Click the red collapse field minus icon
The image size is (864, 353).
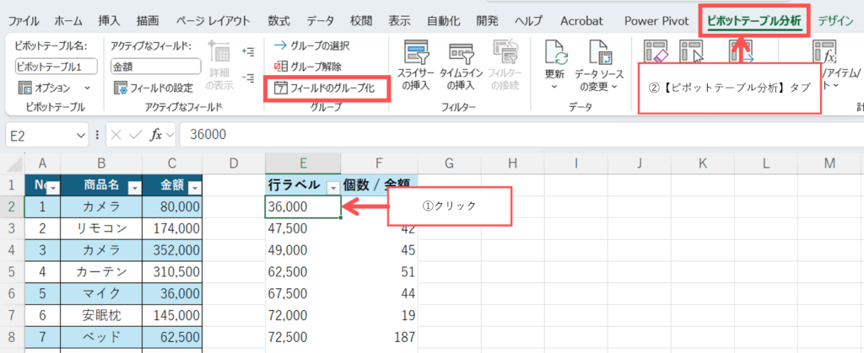248,78
